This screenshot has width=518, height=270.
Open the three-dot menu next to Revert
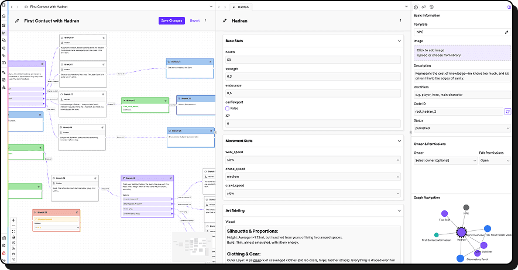point(205,21)
